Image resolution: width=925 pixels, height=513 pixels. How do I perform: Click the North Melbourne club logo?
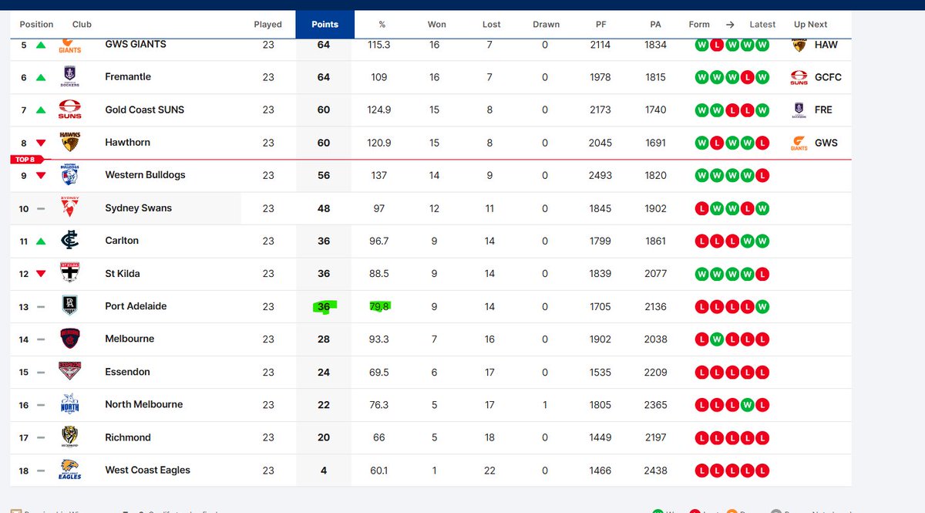70,404
